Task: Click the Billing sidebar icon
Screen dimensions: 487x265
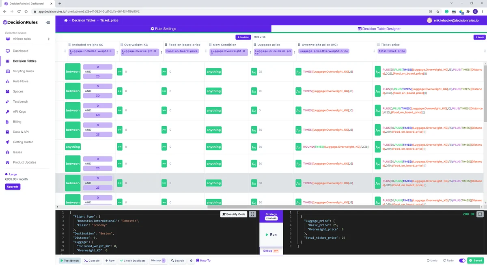Action: coord(8,122)
